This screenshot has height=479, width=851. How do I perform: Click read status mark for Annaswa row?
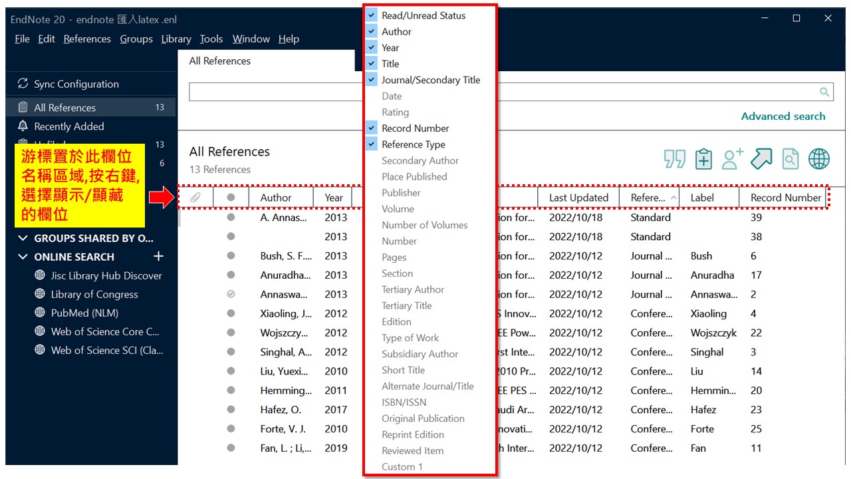(x=231, y=294)
